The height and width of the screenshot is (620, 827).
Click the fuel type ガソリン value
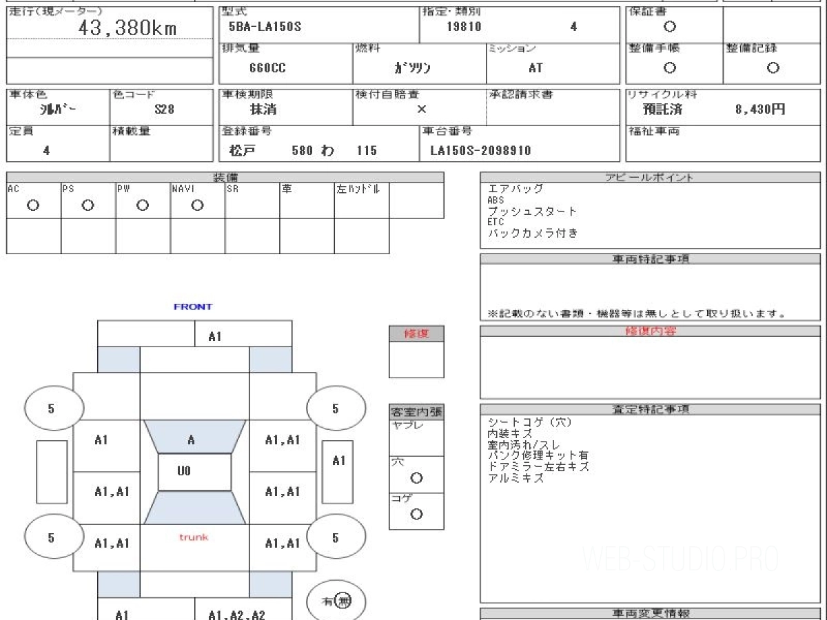click(412, 68)
